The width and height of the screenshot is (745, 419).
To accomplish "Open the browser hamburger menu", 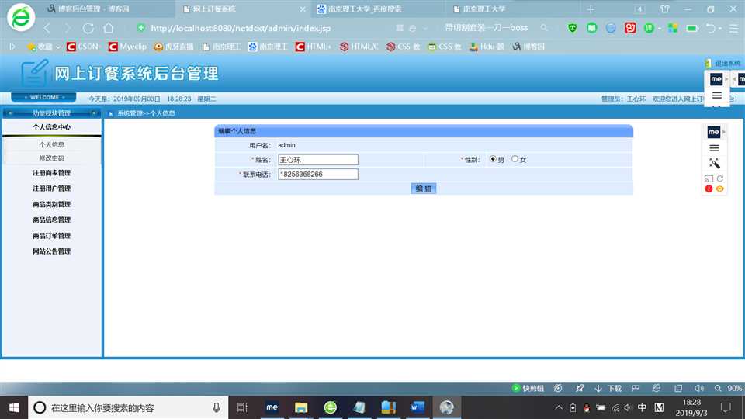I will (x=733, y=29).
